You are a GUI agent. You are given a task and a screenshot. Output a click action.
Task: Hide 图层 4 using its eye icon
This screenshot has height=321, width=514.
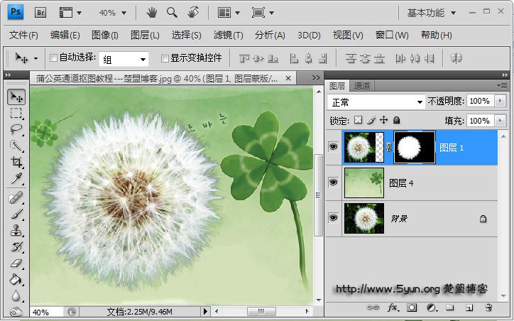coord(334,183)
